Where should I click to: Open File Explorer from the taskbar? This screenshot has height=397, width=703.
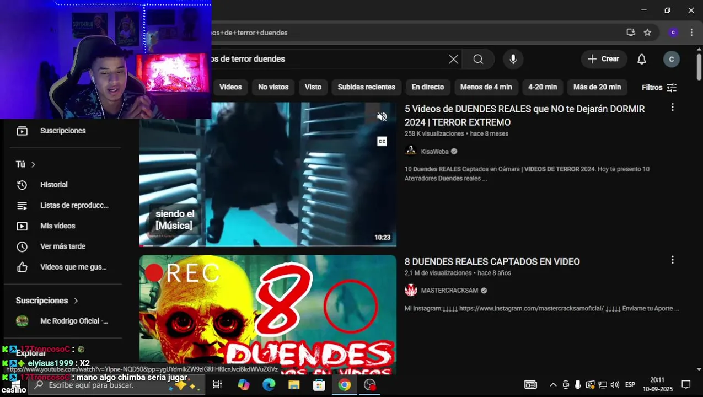coord(294,385)
